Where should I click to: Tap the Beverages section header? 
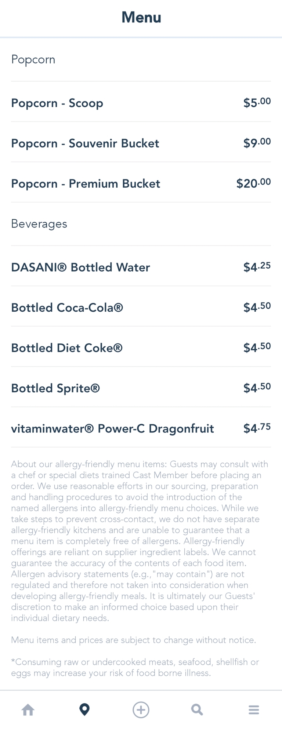[39, 224]
